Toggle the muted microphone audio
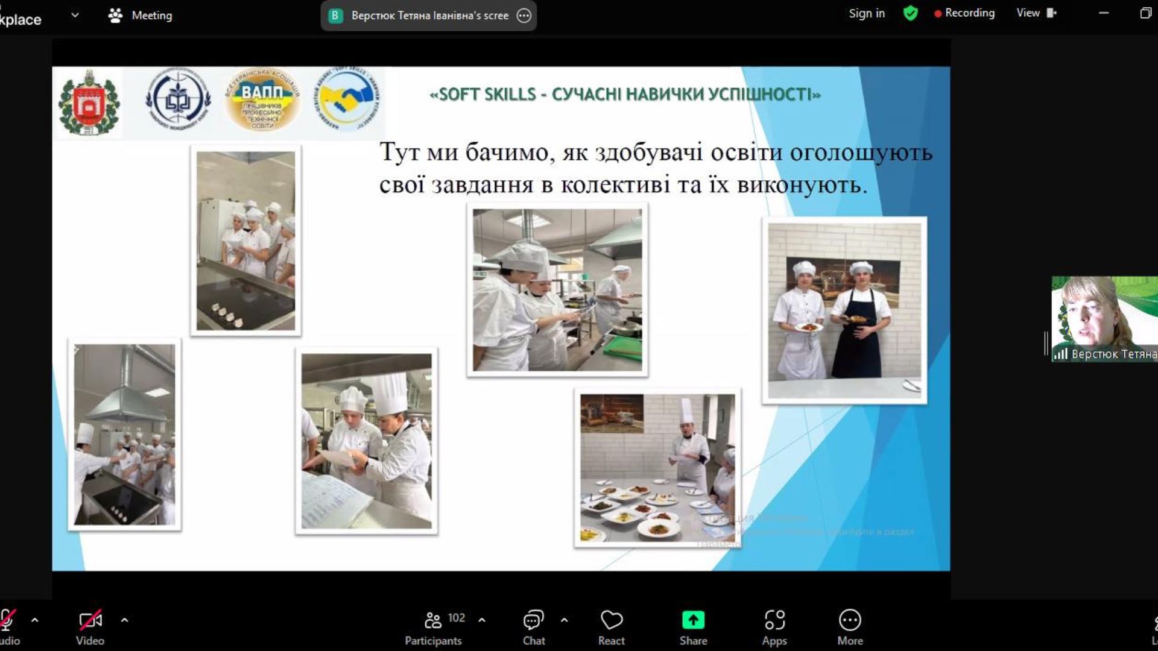 (7, 620)
